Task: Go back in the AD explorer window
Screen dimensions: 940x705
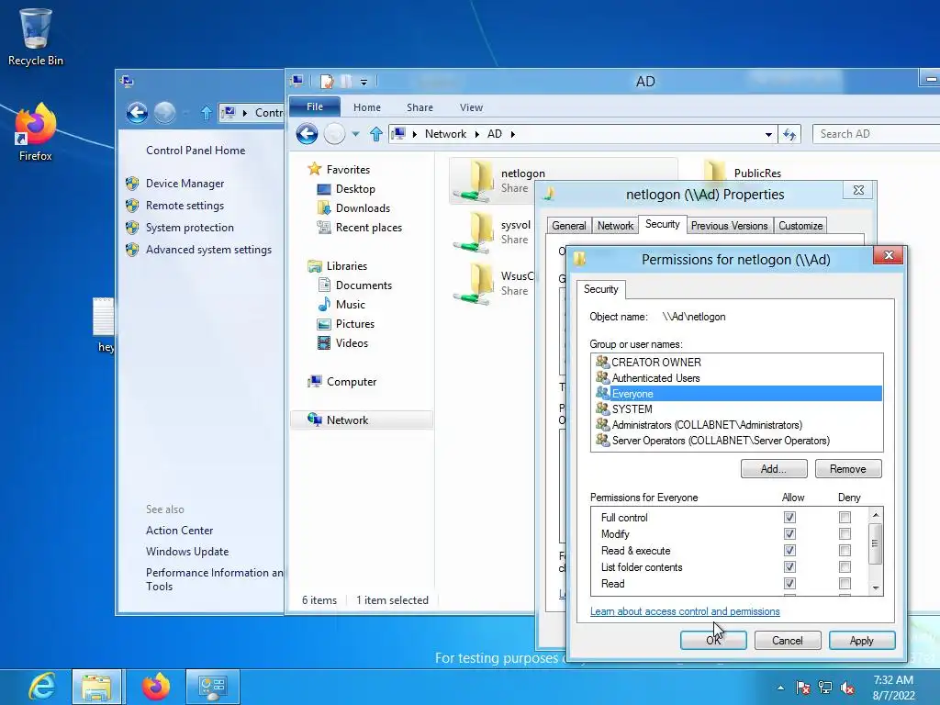Action: (x=307, y=134)
